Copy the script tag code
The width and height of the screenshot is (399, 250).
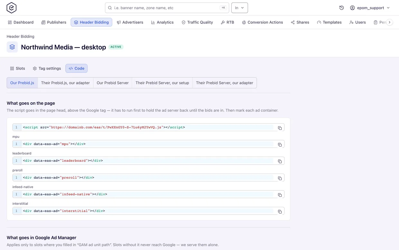tap(280, 128)
